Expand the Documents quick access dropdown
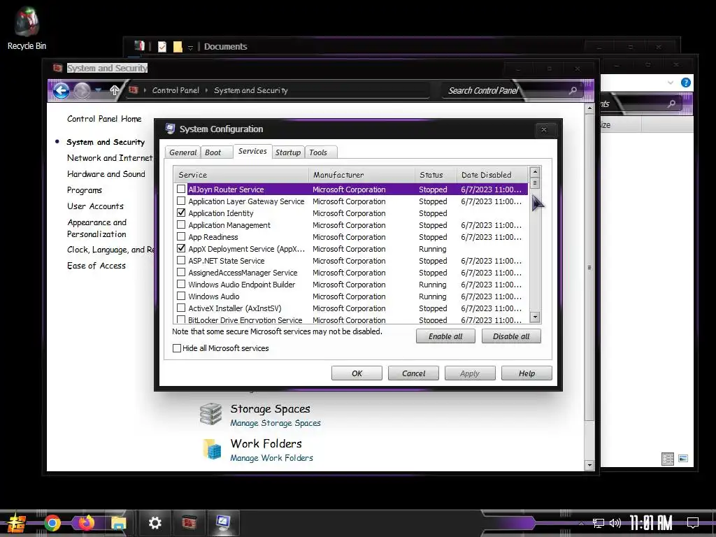This screenshot has height=537, width=716. tap(190, 48)
